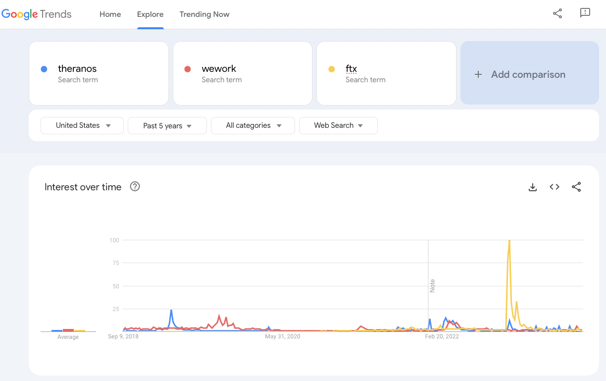The width and height of the screenshot is (606, 381).
Task: Click the Google Trends logo
Action: [37, 14]
